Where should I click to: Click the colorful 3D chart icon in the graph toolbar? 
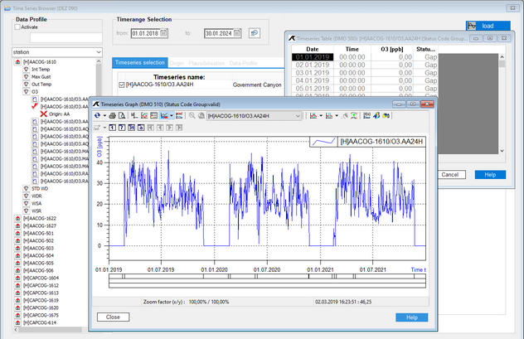click(x=376, y=115)
